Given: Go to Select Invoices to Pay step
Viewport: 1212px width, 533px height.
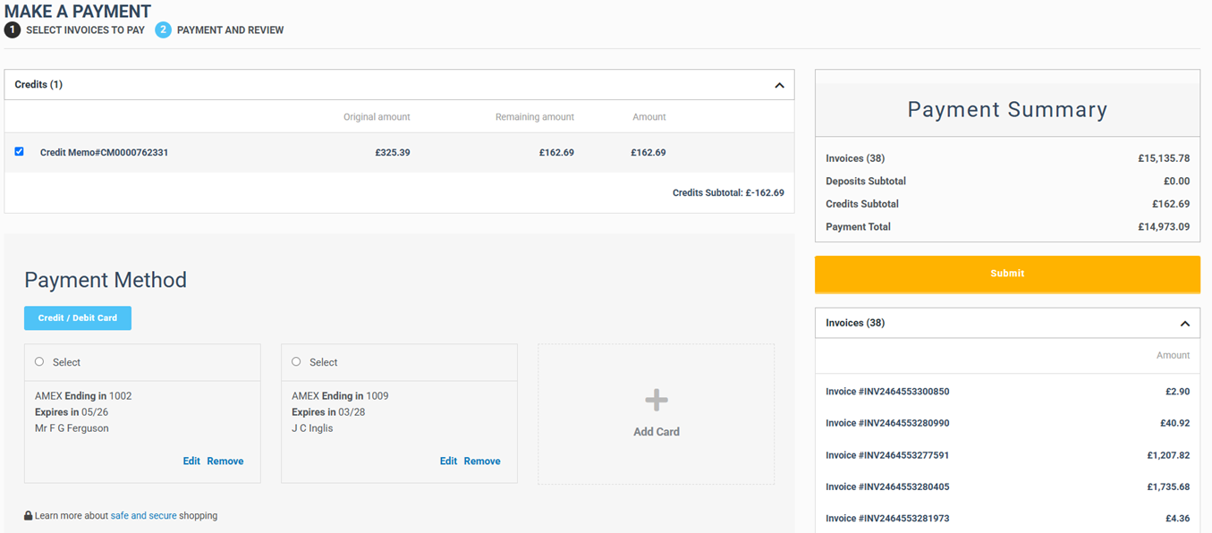Looking at the screenshot, I should click(85, 30).
